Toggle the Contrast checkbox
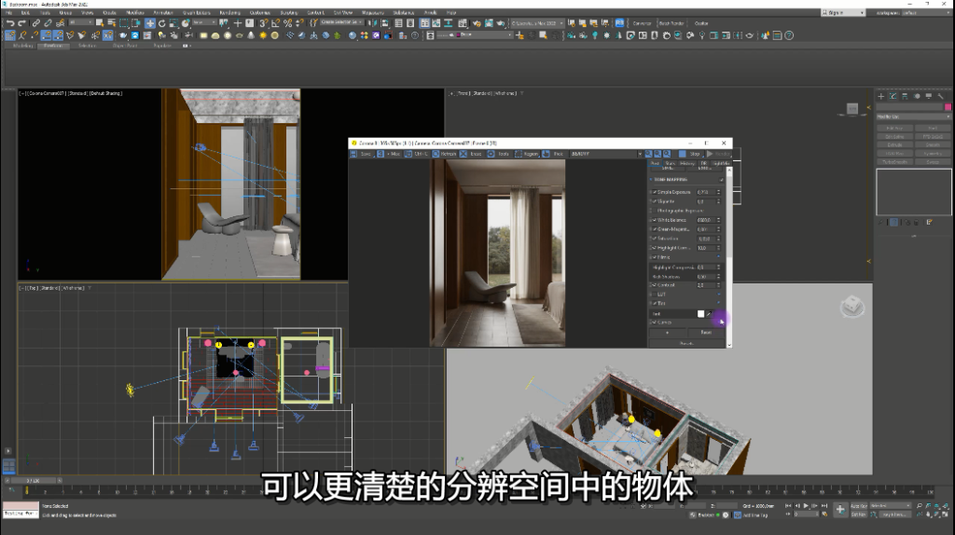Image resolution: width=955 pixels, height=535 pixels. 654,285
